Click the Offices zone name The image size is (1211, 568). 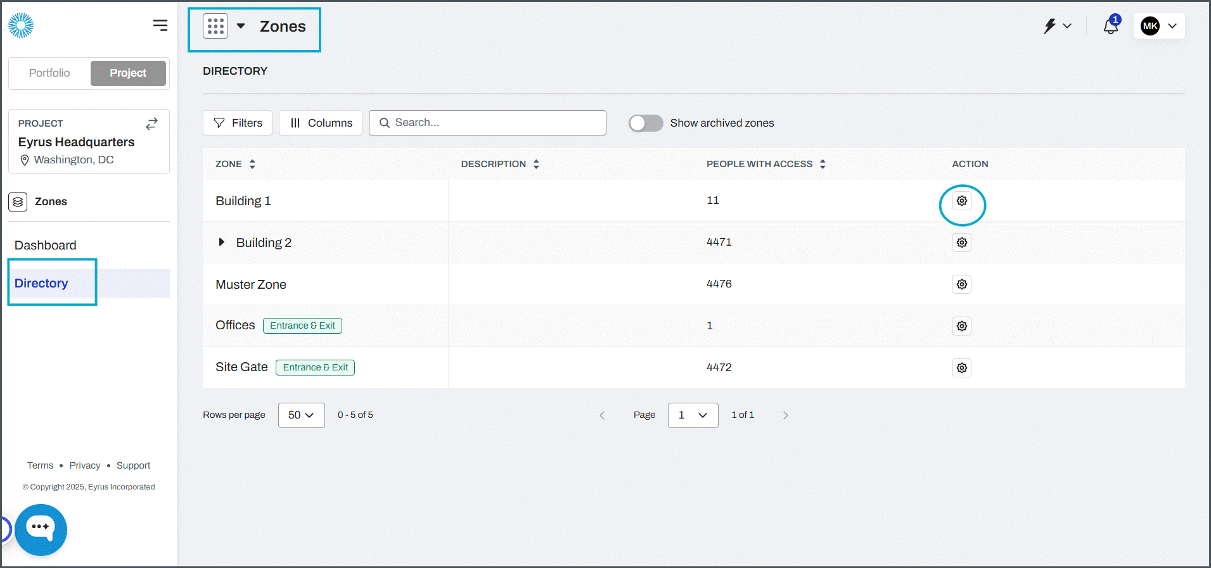point(235,325)
